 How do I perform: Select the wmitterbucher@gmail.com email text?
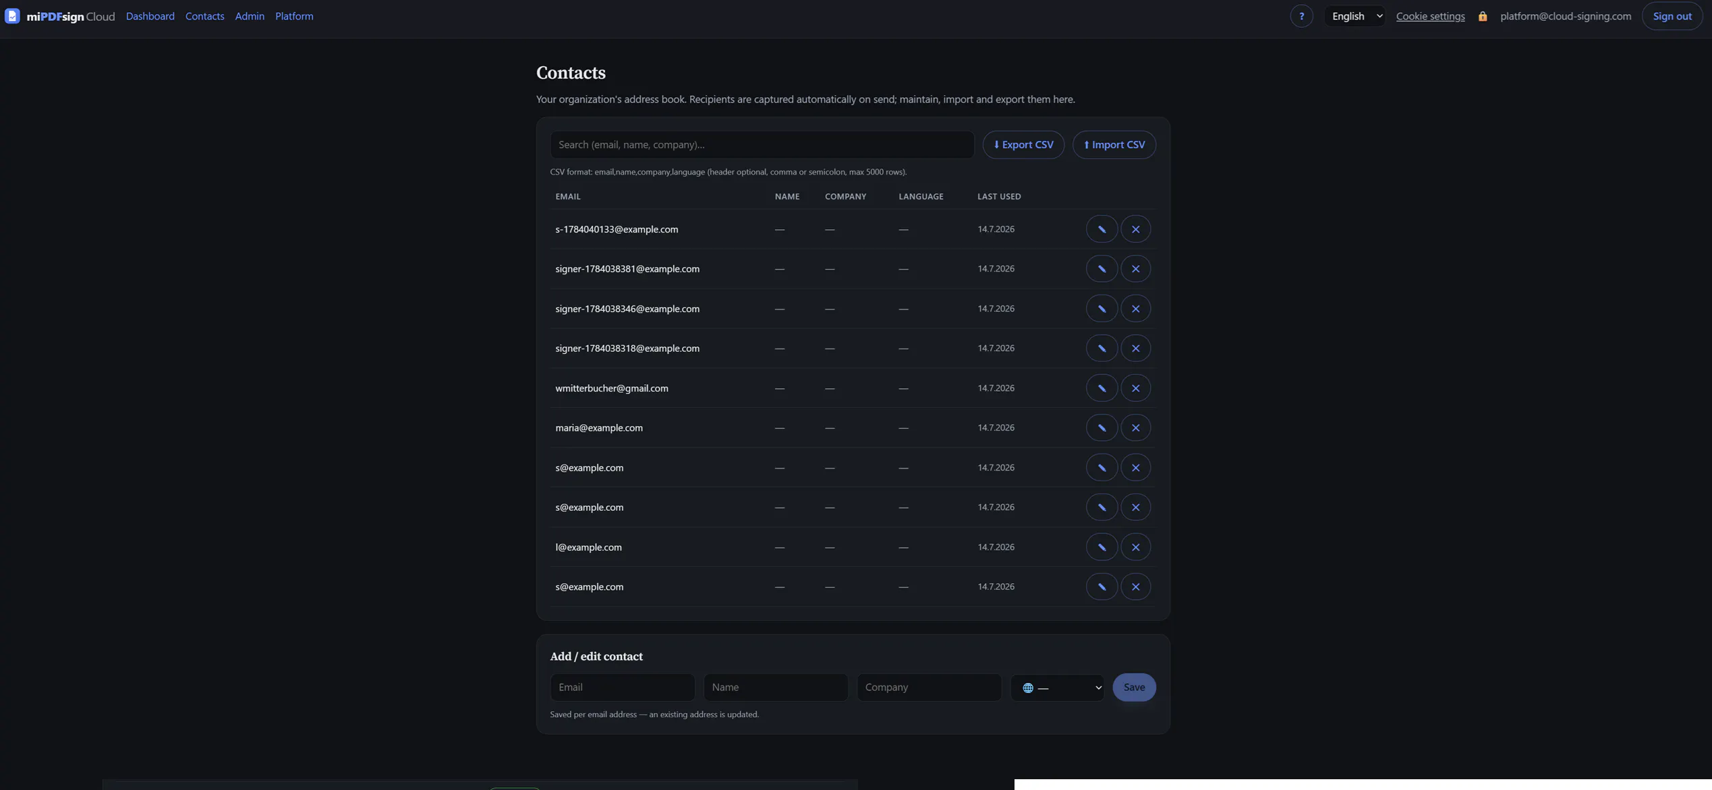(612, 388)
